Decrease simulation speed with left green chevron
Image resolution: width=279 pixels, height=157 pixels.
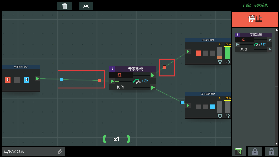(x=105, y=139)
